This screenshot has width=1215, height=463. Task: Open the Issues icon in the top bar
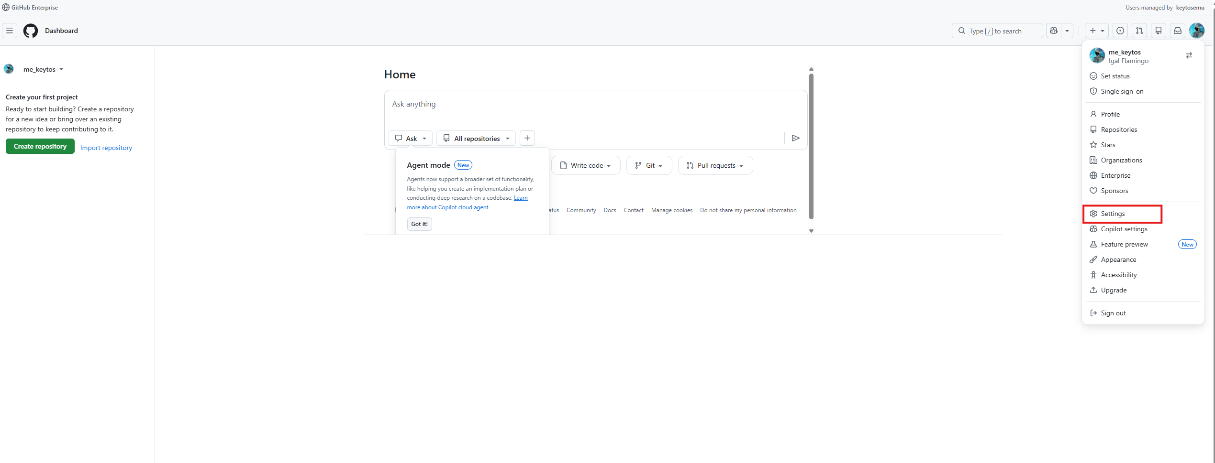click(1120, 31)
